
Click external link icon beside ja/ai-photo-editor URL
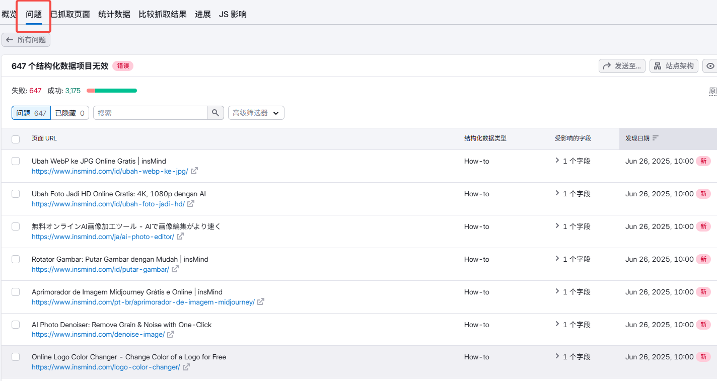[x=180, y=236]
